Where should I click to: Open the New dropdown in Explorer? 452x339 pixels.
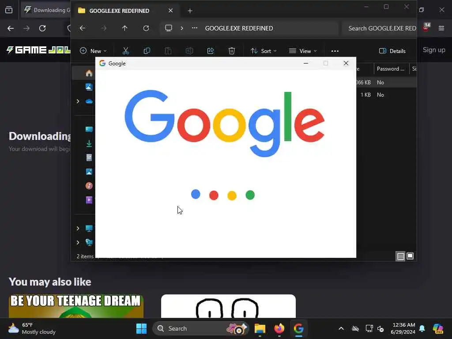point(93,51)
